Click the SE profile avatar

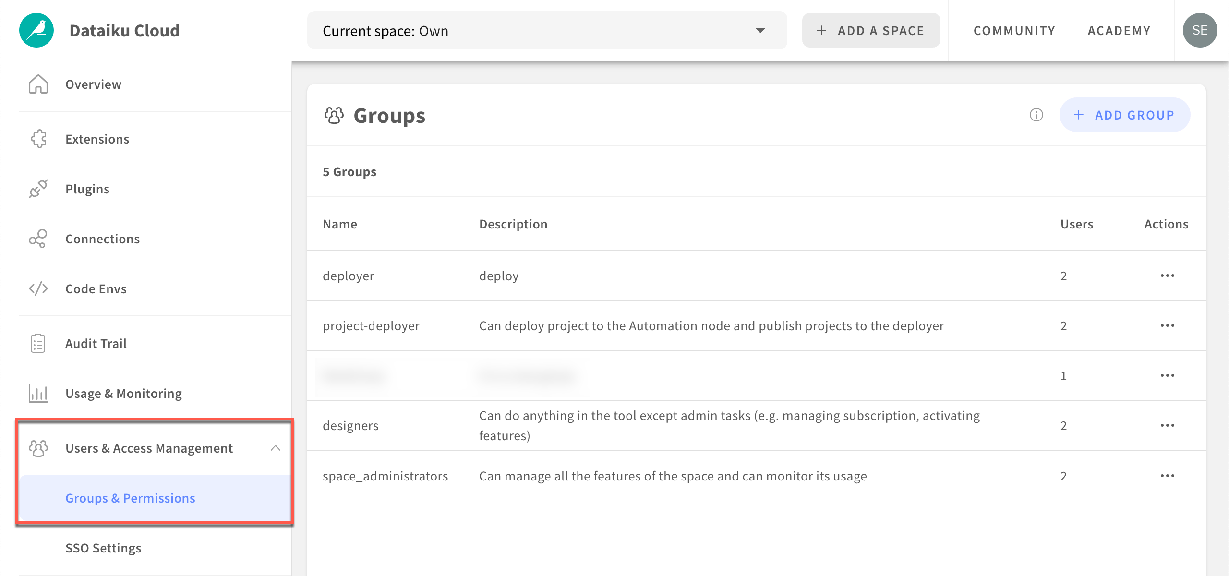pos(1200,30)
